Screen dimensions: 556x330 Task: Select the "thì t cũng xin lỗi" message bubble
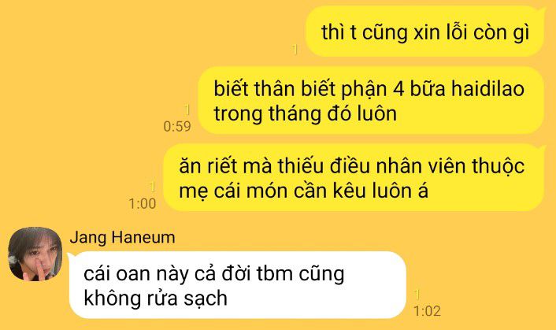tap(424, 32)
